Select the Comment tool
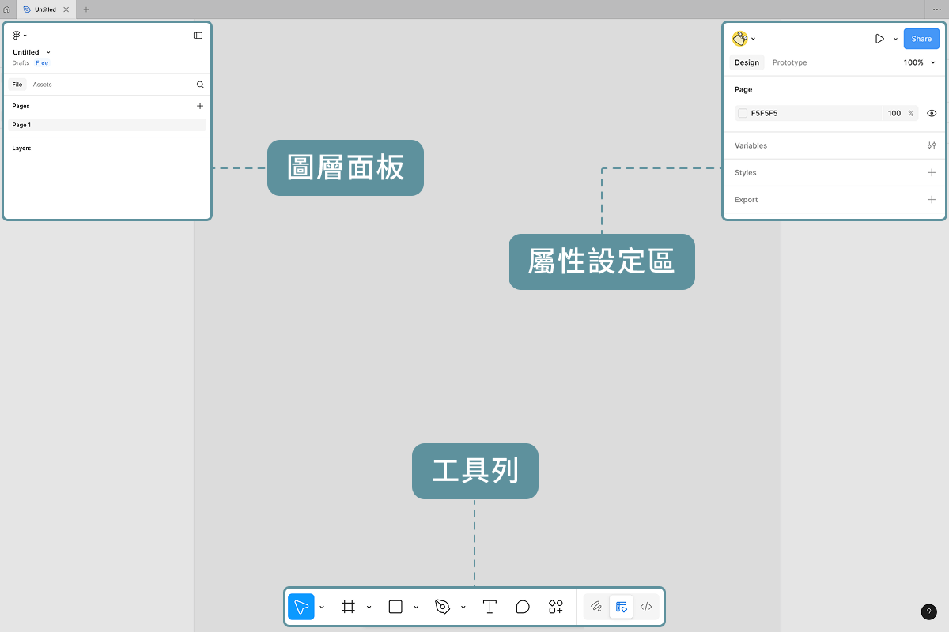Viewport: 949px width, 632px height. (523, 607)
